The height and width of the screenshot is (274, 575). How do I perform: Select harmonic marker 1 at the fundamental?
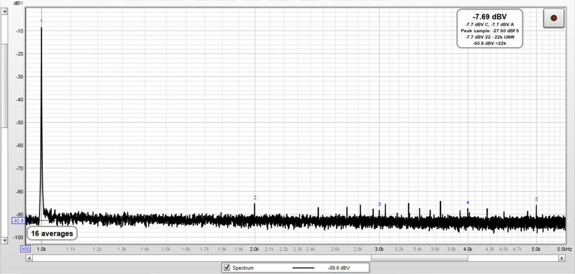tap(41, 22)
